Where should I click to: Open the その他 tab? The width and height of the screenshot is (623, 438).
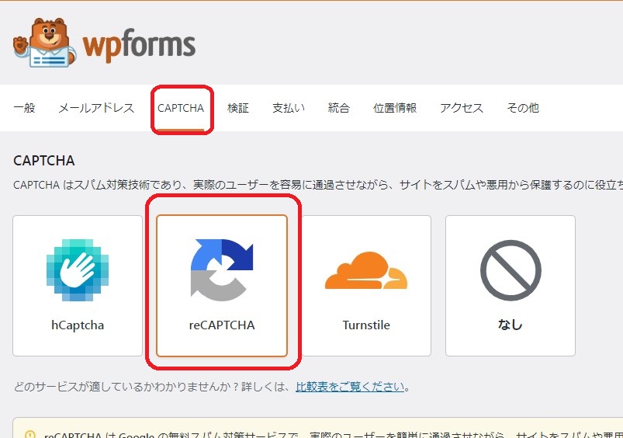tap(523, 108)
